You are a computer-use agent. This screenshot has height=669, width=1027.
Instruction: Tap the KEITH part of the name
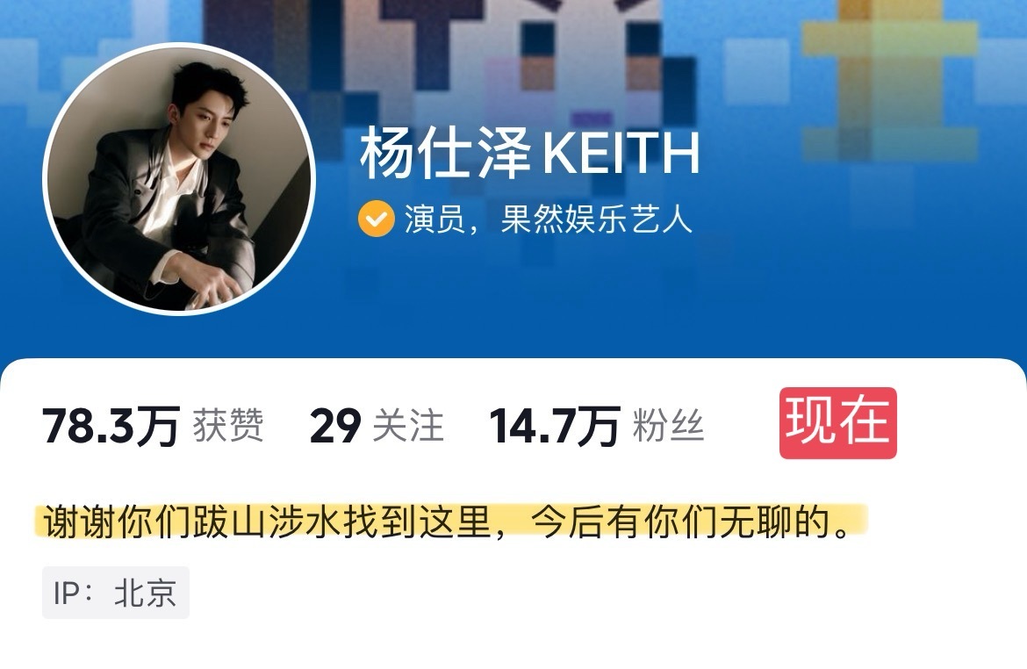click(621, 154)
